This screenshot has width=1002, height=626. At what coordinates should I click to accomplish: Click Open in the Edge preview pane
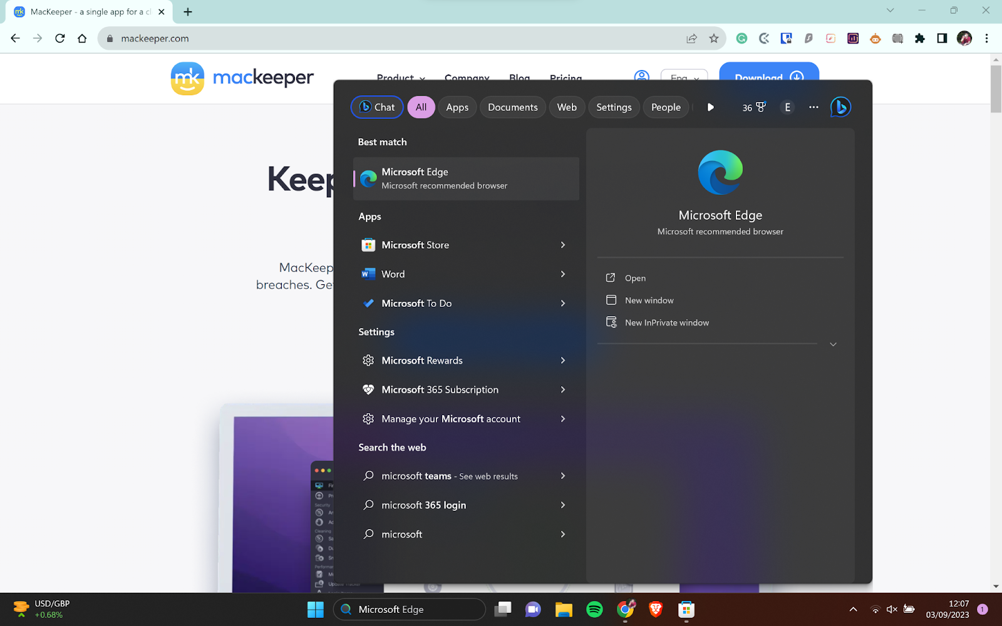click(635, 278)
